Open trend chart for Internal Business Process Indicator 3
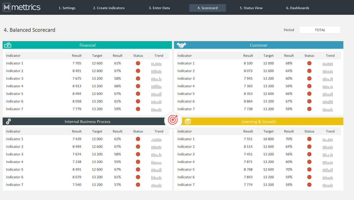 (156, 155)
